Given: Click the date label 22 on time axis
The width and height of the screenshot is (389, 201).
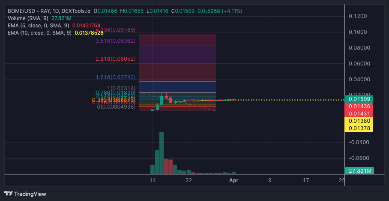Looking at the screenshot, I should tap(189, 180).
